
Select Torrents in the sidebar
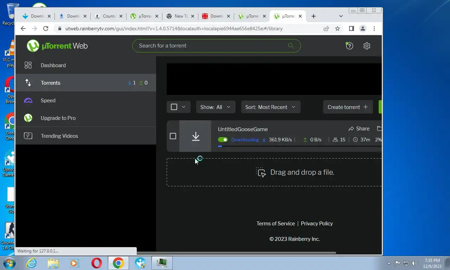click(x=86, y=83)
